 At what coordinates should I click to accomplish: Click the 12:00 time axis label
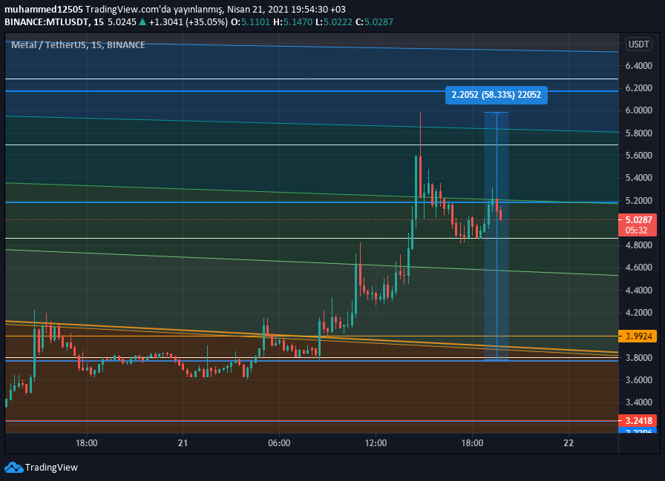(376, 443)
